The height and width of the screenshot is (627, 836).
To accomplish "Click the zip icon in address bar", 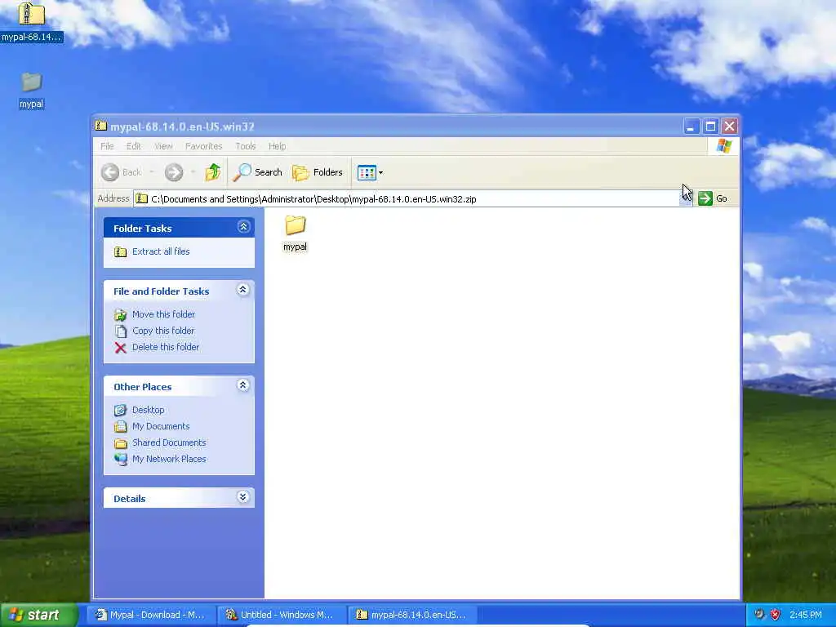I will point(141,199).
